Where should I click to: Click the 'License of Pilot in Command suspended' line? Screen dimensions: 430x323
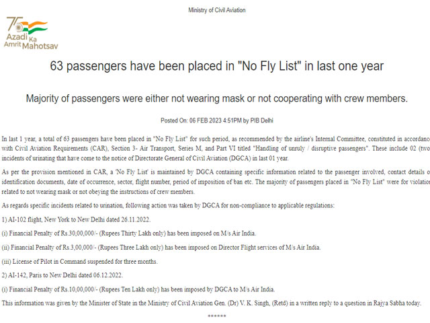point(79,262)
